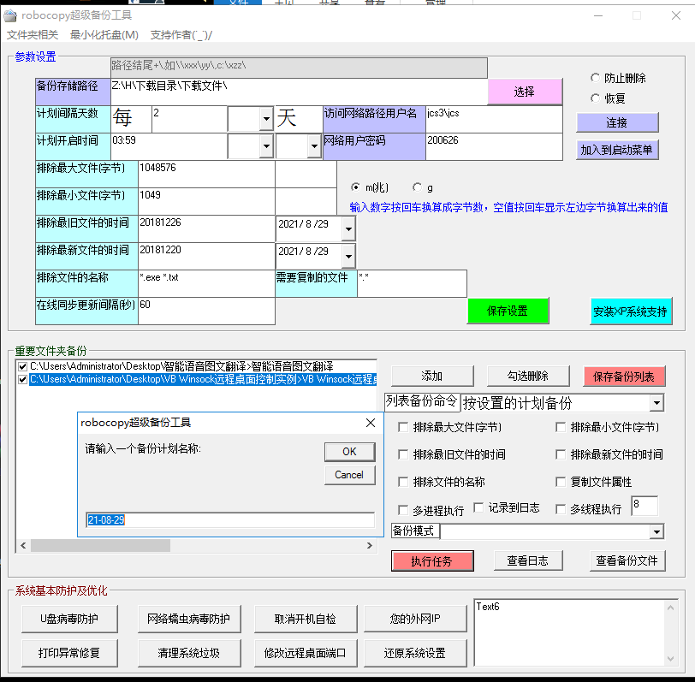
Task: Run the backup via the red 执行任务 button
Action: (x=431, y=560)
